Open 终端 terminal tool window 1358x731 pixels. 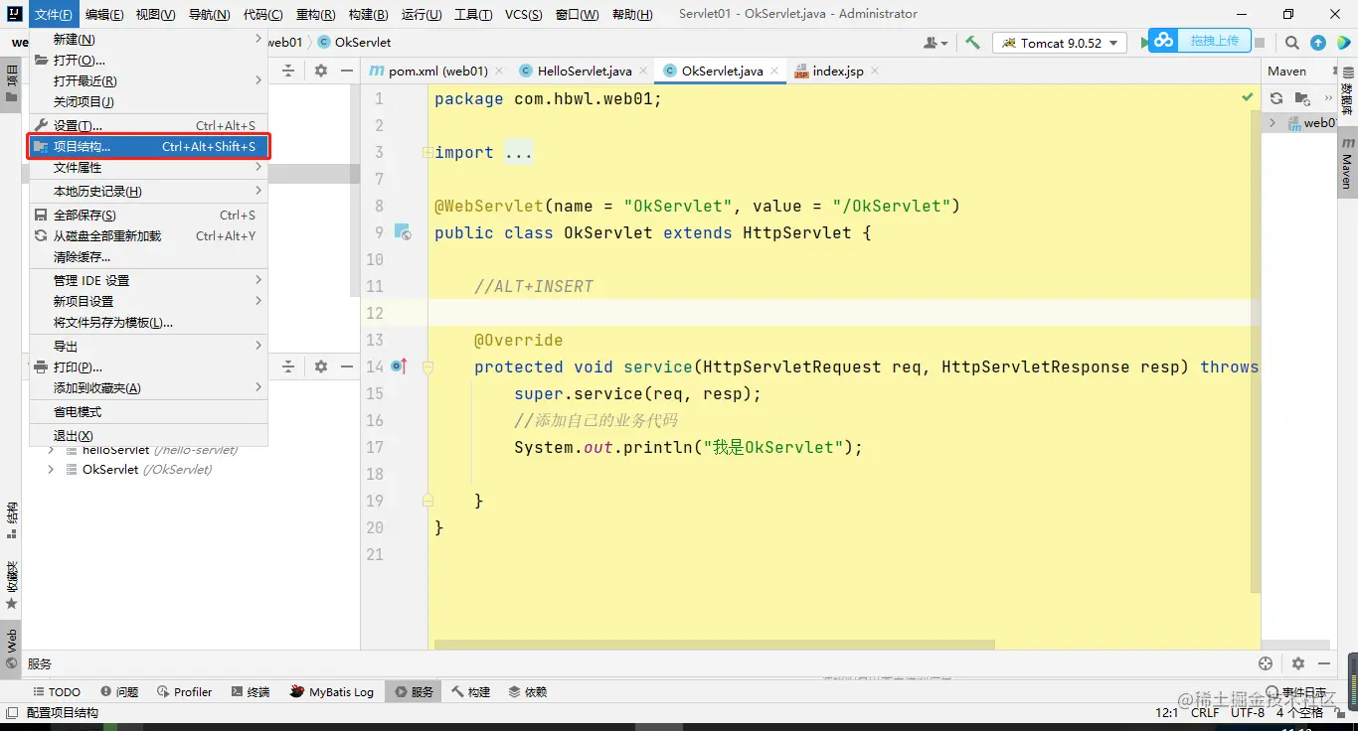tap(251, 691)
